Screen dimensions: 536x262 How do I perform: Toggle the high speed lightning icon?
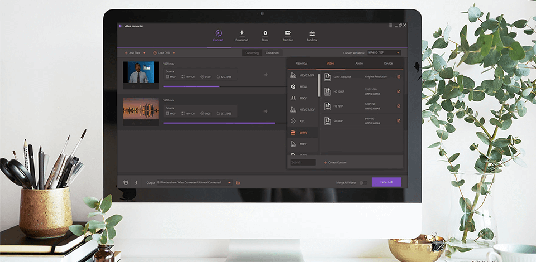point(136,182)
